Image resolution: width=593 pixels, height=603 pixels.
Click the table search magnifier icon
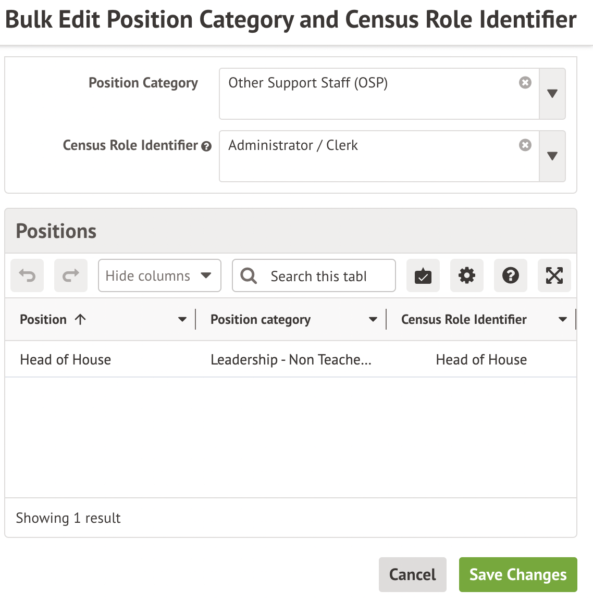[249, 276]
